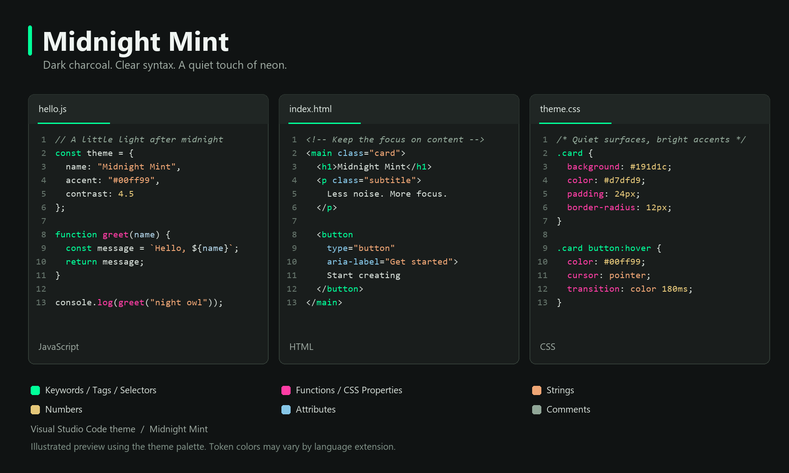Click the CSS comment 'Quiet surfaces, bright accents'
Image resolution: width=789 pixels, height=473 pixels.
(x=651, y=140)
